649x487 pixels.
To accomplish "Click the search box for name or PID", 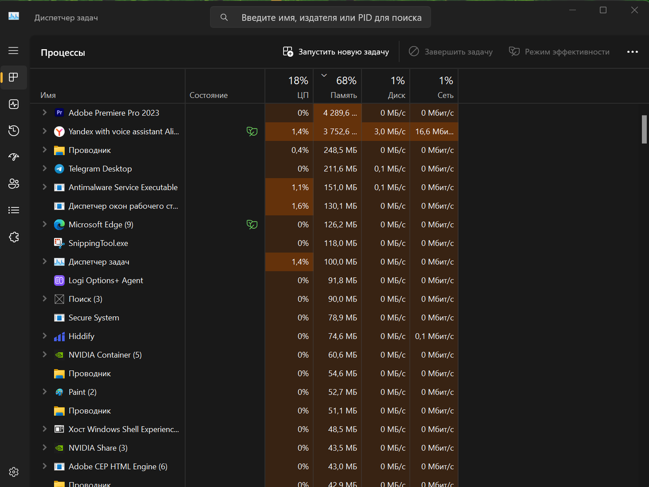I will (321, 17).
